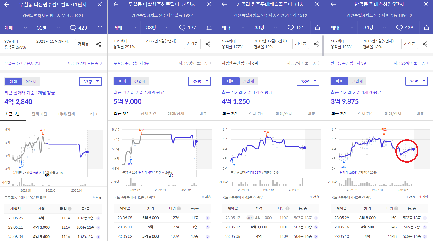
Task: Open detail arrow for 23.05.29 3억 8,000 row
Action: point(425,218)
